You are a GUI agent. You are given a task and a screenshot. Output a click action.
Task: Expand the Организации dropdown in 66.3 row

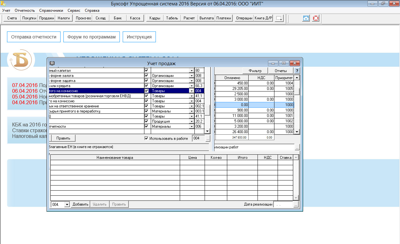(192, 86)
